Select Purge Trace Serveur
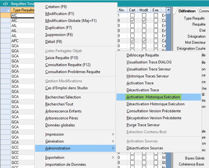 point(143,125)
